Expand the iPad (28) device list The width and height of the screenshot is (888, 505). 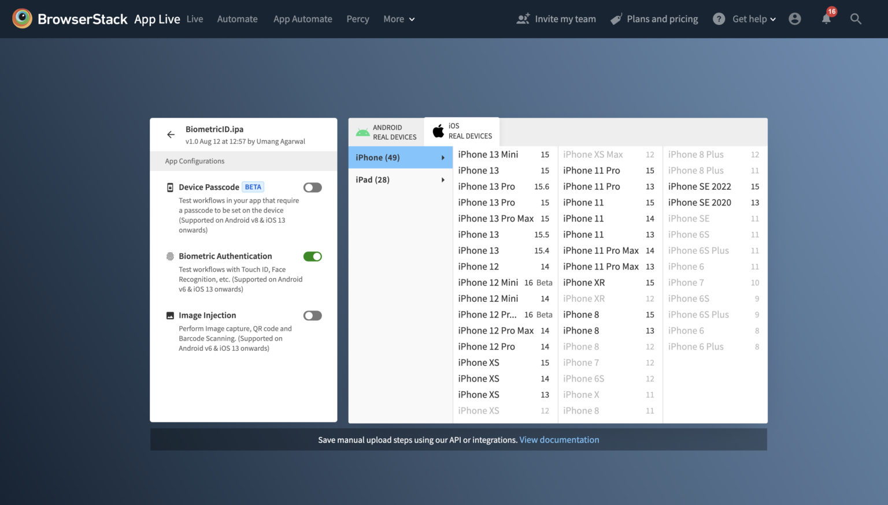click(400, 180)
